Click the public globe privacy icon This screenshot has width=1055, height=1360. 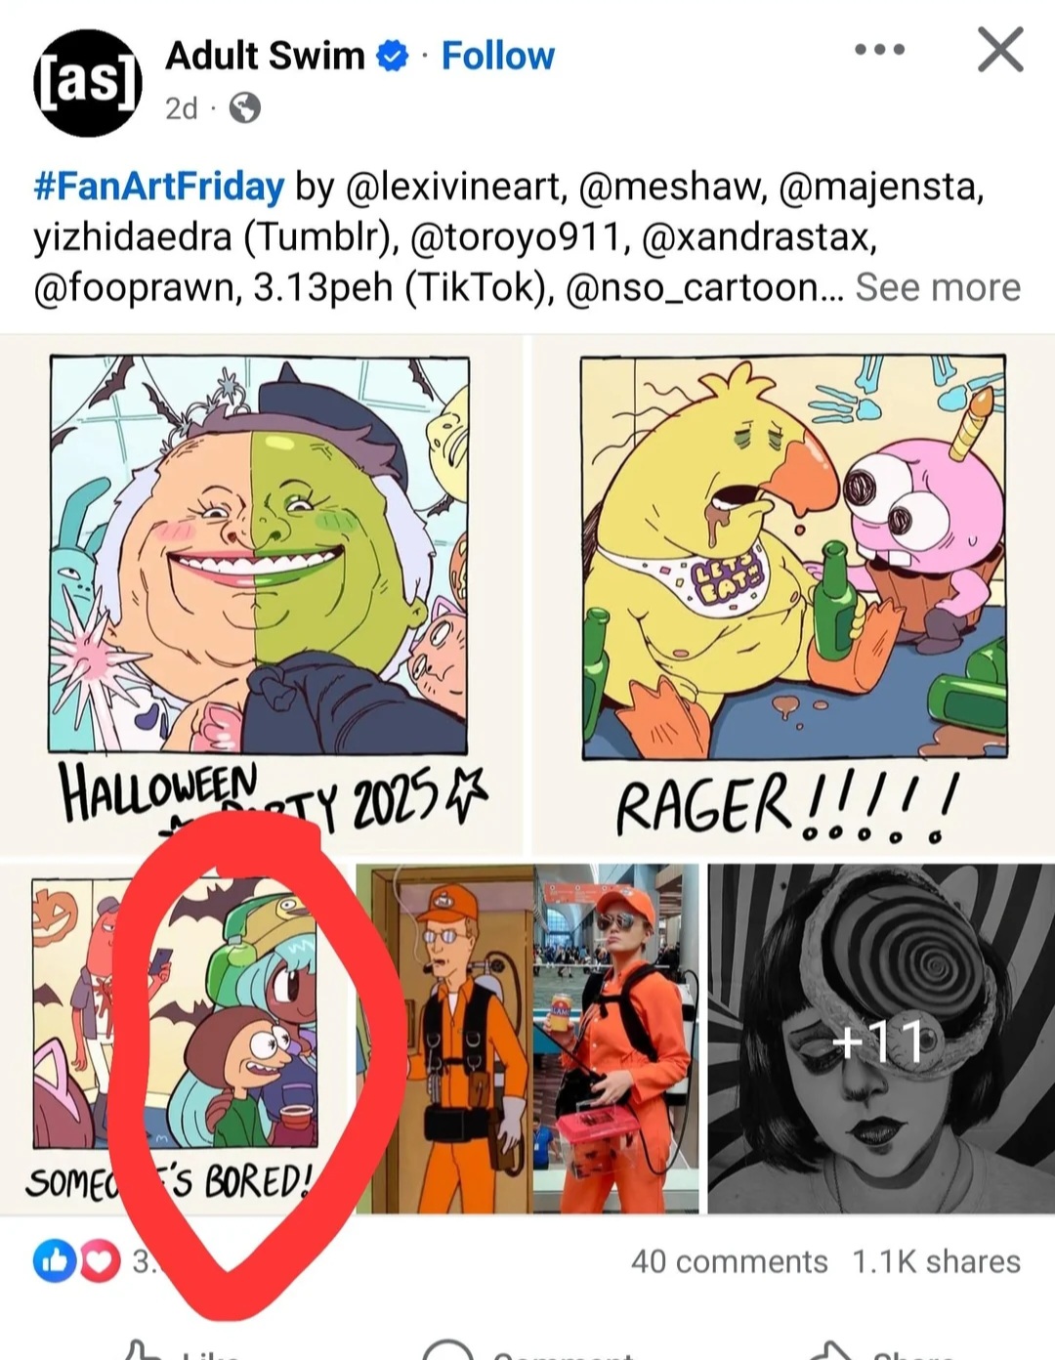click(244, 107)
